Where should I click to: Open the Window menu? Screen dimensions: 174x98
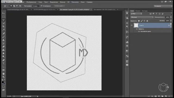click(x=83, y=2)
